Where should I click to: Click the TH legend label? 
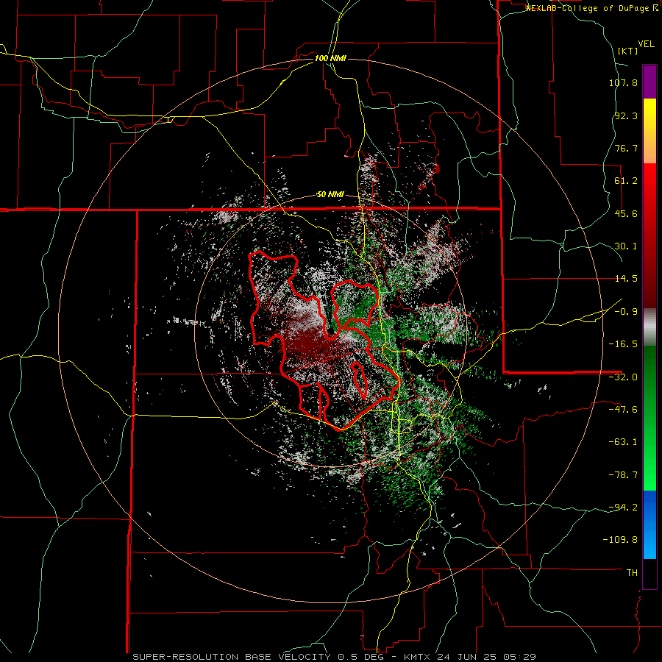[632, 572]
